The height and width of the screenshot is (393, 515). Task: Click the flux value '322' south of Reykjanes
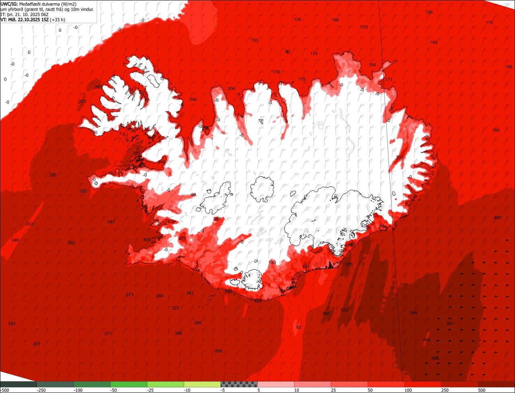[175, 308]
